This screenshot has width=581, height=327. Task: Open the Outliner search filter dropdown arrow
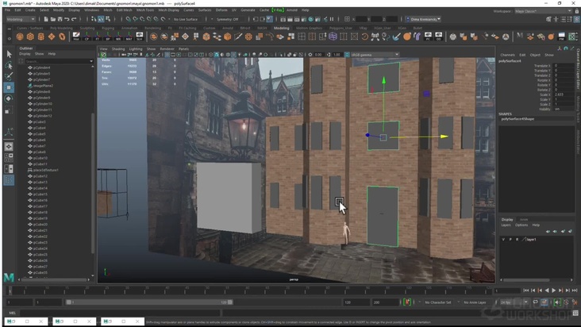91,61
